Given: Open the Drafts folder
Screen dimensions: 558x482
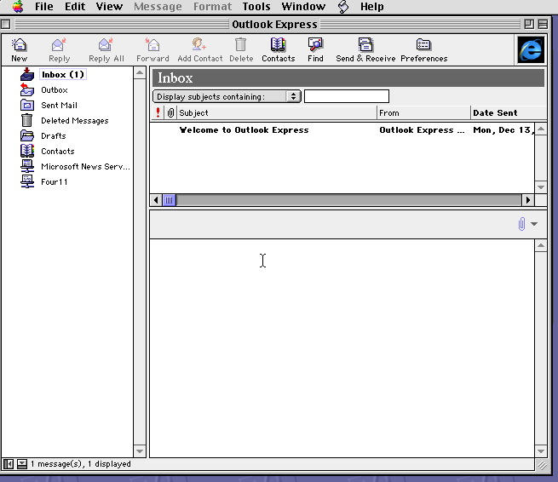Looking at the screenshot, I should pyautogui.click(x=54, y=136).
